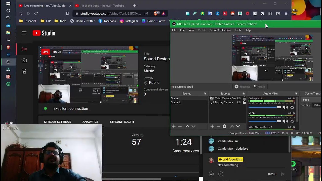Open Photoshop from the taskbar
322x181 pixels.
[8, 55]
